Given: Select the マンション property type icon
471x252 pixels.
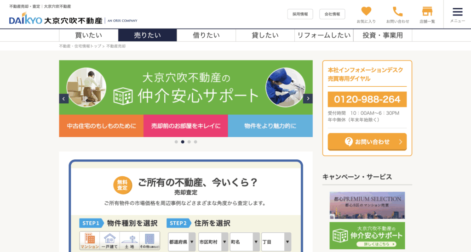Looking at the screenshot, I should (x=90, y=241).
